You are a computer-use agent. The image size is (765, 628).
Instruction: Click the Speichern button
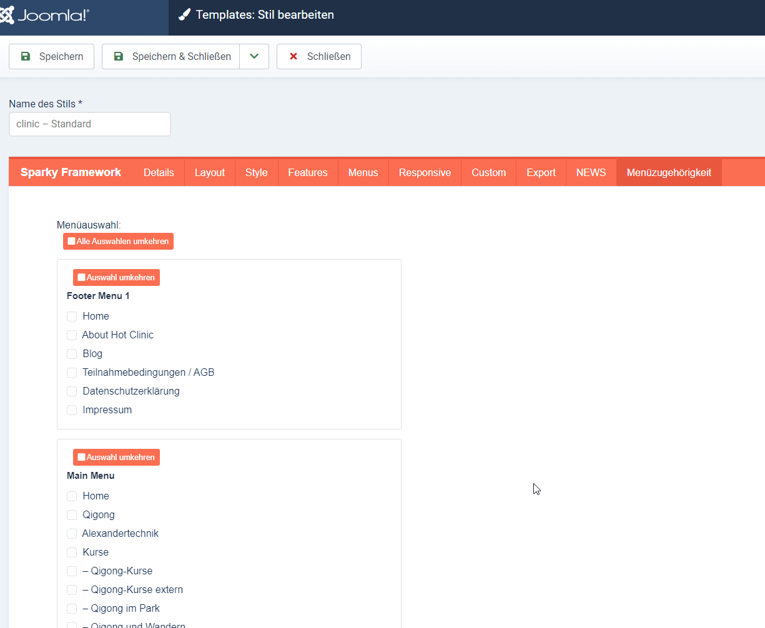[51, 56]
